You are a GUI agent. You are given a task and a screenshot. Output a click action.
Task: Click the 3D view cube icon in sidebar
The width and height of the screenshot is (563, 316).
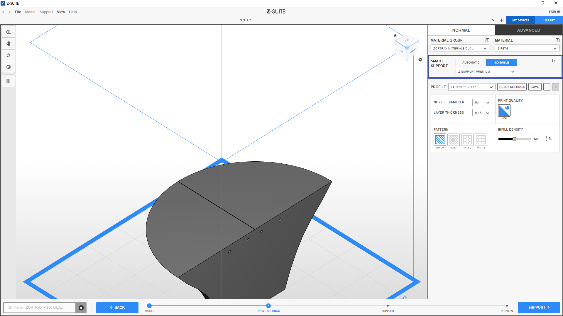pos(9,67)
